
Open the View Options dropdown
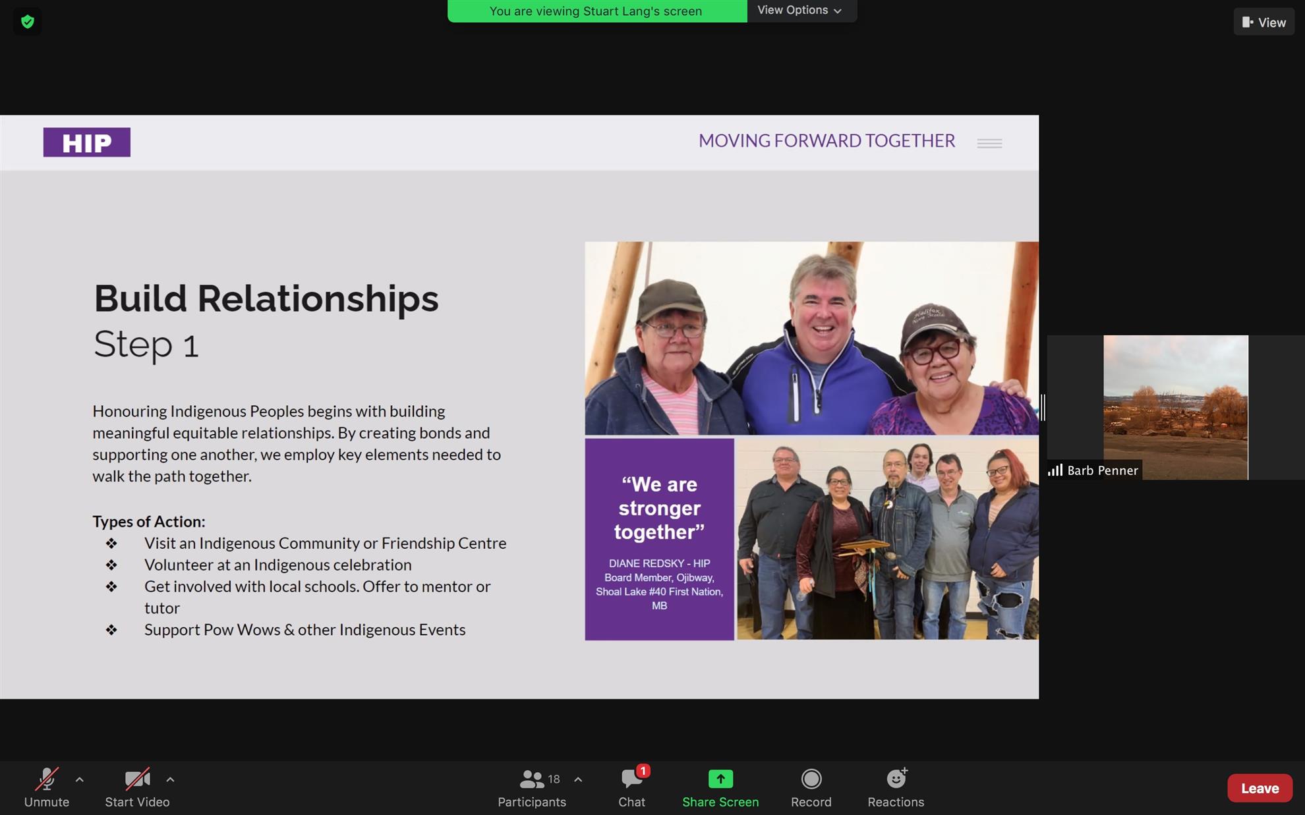[801, 11]
